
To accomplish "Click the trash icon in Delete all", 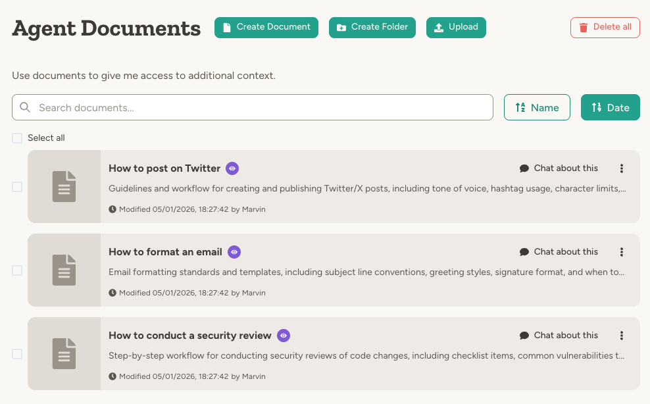I will tap(584, 27).
